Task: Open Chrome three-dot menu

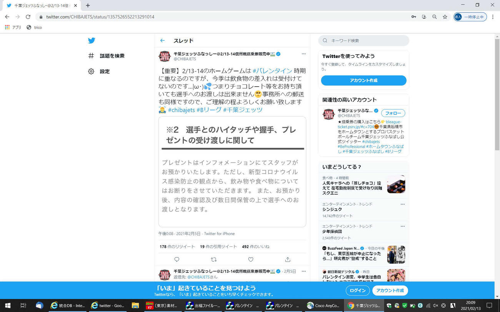Action: 493,17
